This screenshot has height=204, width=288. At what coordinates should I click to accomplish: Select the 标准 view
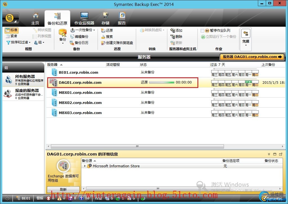(12, 30)
